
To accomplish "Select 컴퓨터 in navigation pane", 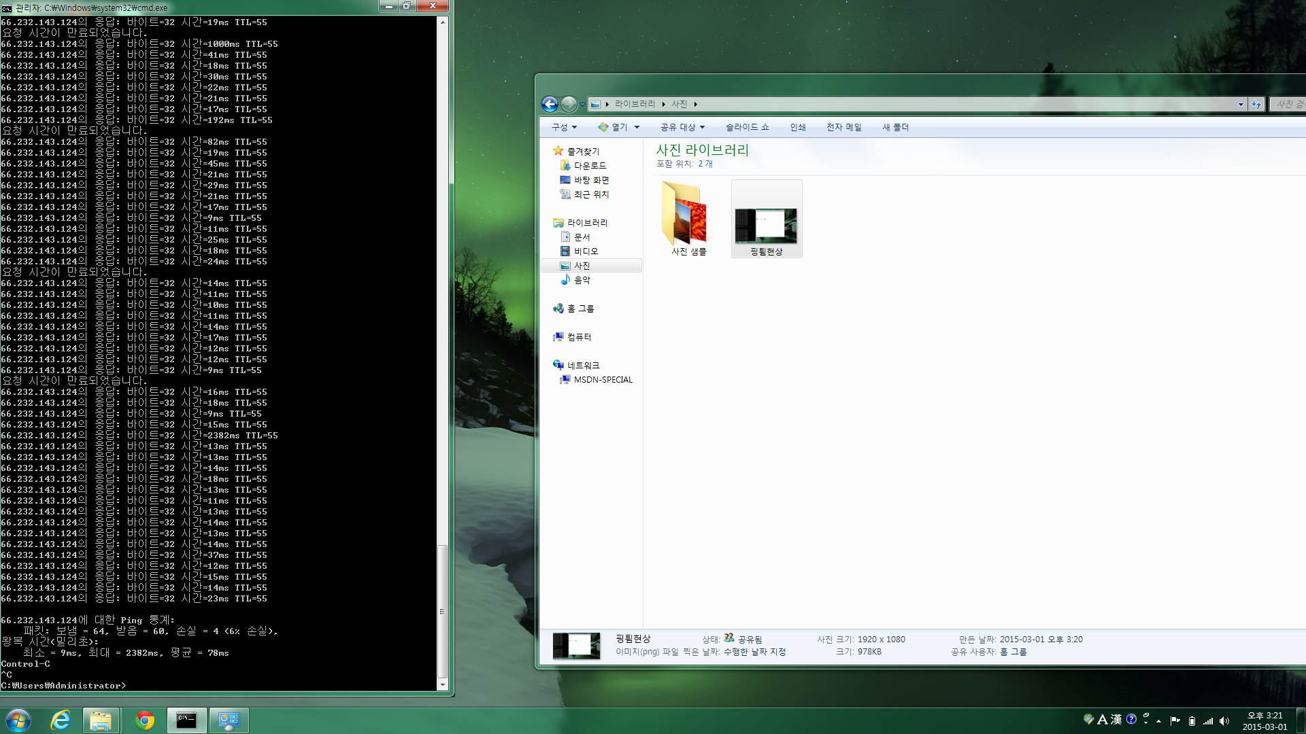I will pyautogui.click(x=572, y=337).
